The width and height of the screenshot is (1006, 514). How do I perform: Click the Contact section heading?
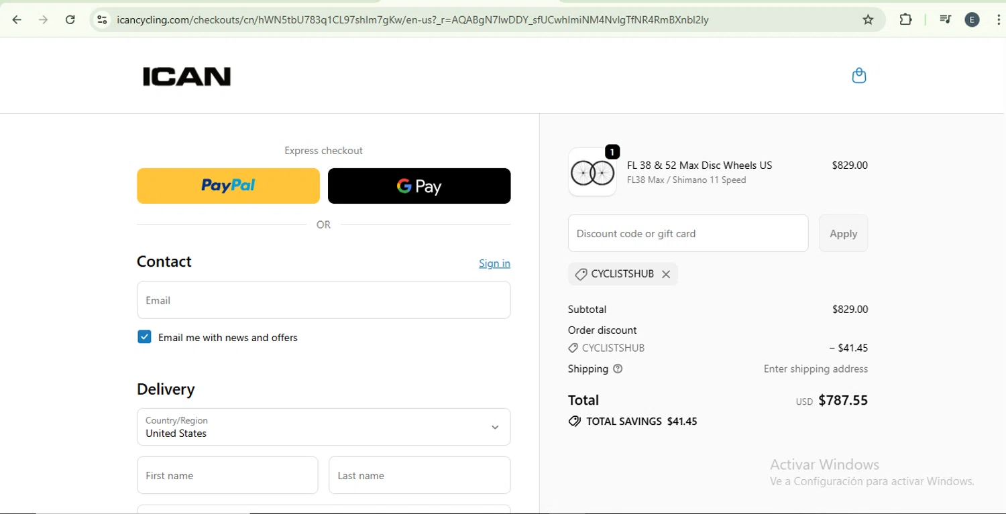point(164,261)
